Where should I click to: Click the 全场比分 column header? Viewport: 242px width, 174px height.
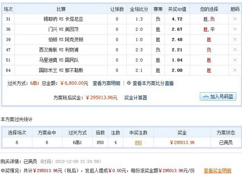[139, 9]
